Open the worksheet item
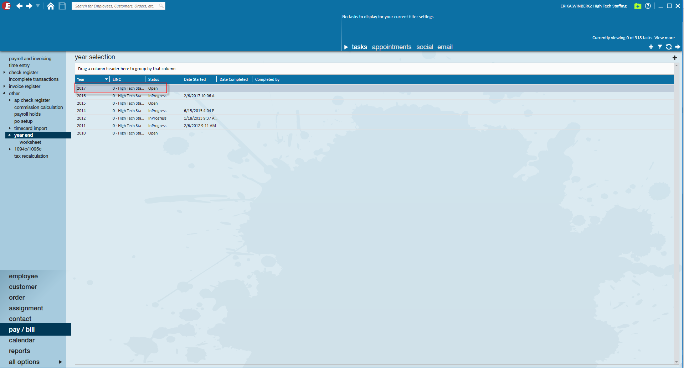684x368 pixels. (30, 142)
